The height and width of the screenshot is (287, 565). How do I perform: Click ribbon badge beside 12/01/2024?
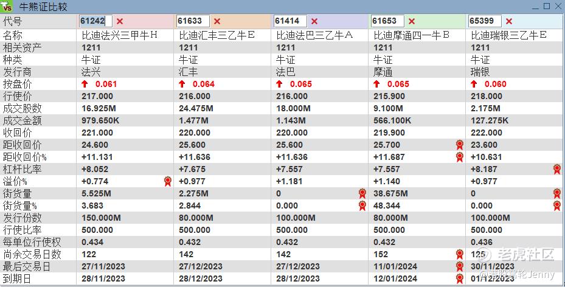[459, 278]
